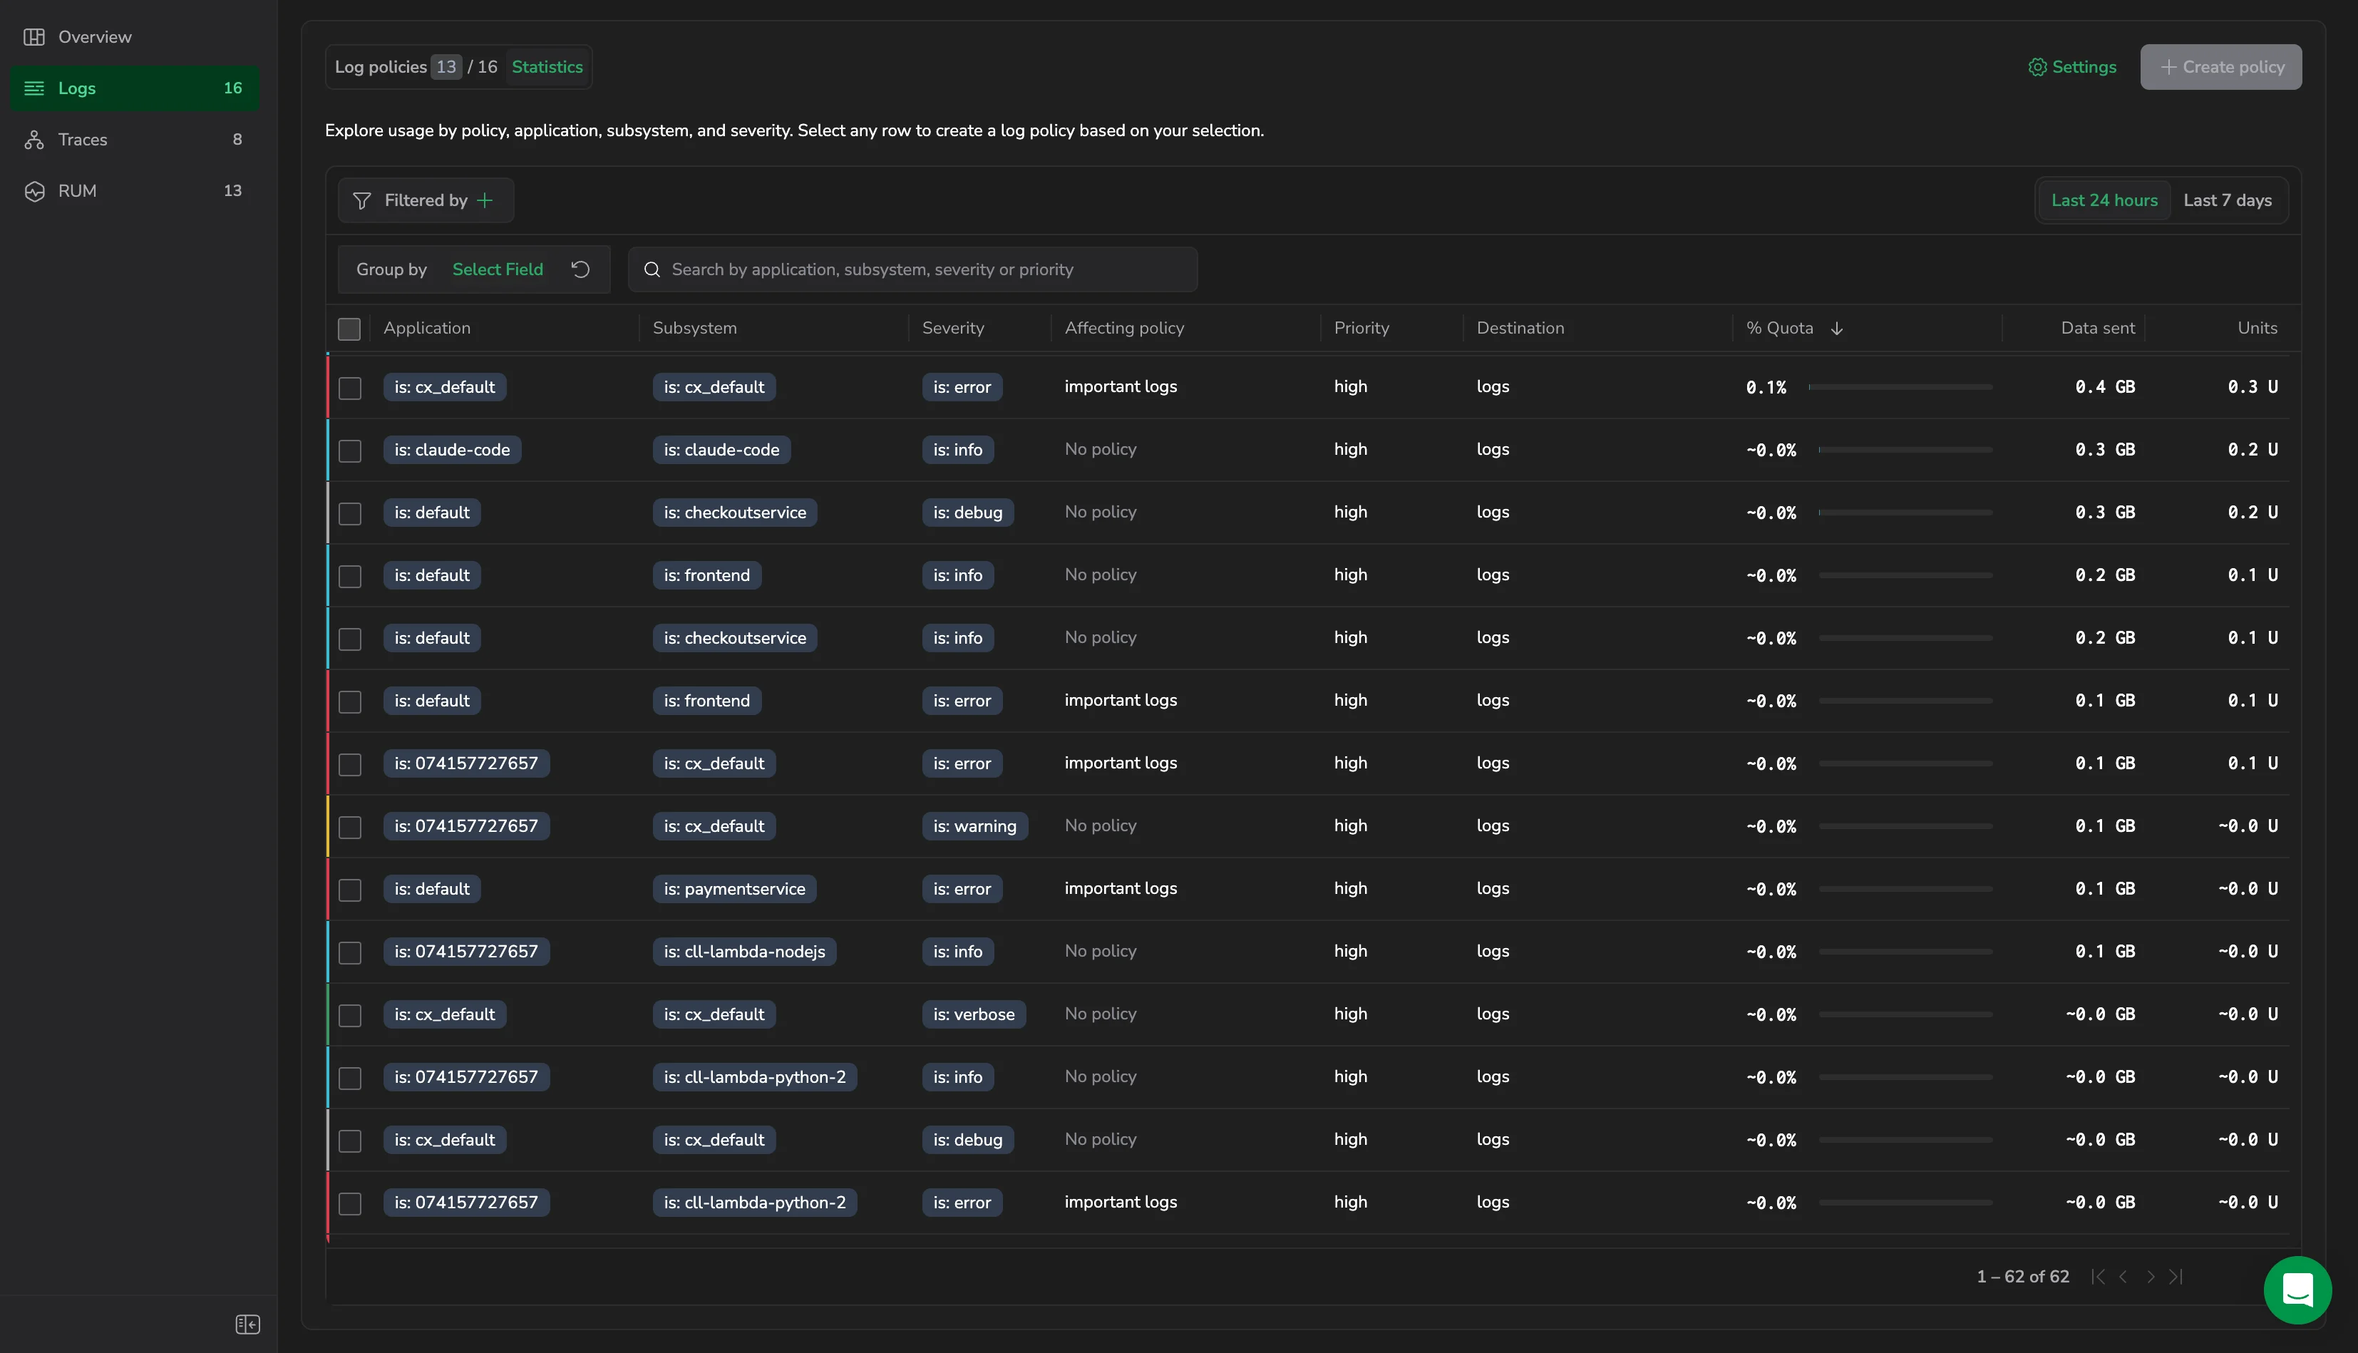Select the Last 7 days range
The image size is (2358, 1353).
click(x=2227, y=201)
